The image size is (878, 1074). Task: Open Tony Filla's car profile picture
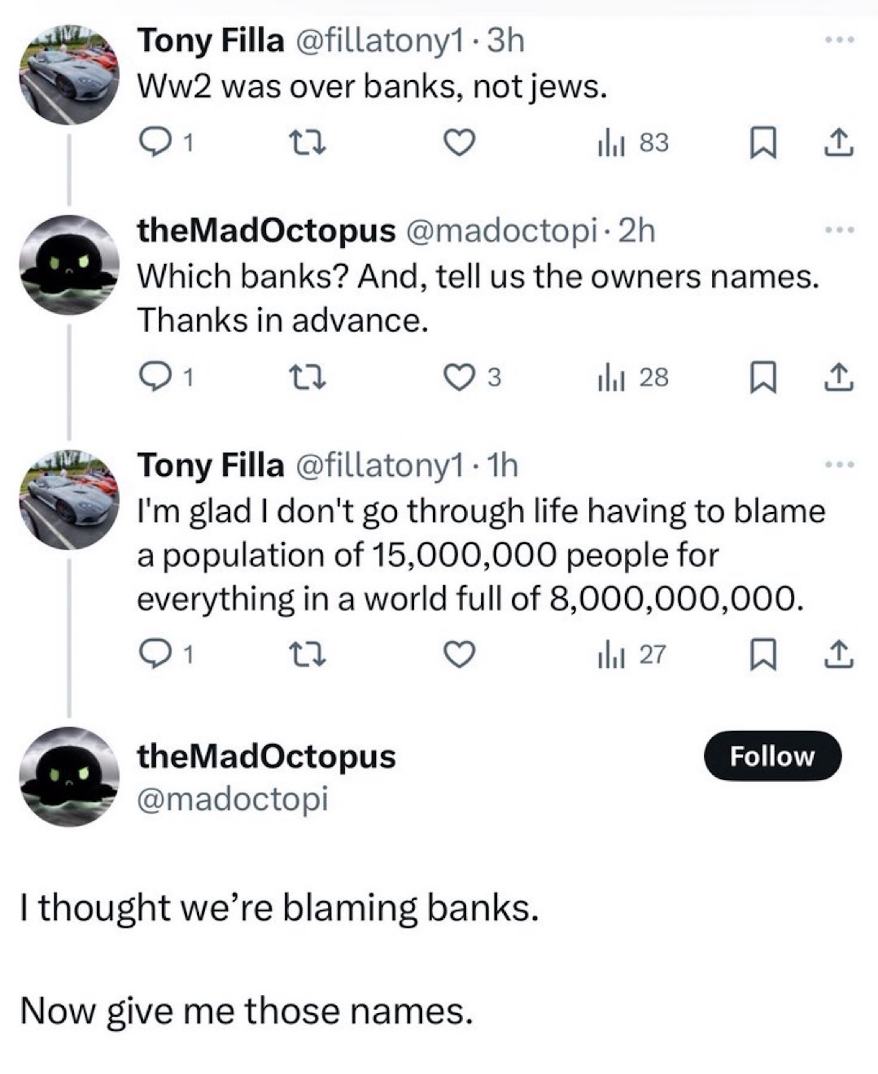click(69, 74)
